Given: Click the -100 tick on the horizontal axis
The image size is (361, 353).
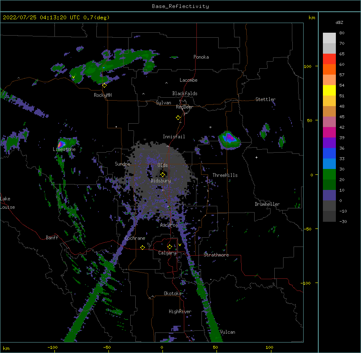Looking at the screenshot, I should [52, 347].
